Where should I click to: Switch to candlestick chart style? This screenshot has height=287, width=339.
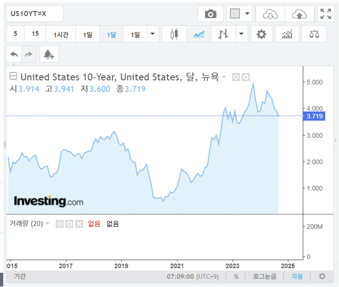point(174,34)
